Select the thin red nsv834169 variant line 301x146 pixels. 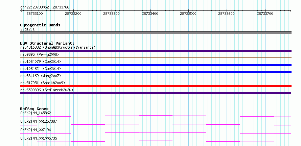156,79
